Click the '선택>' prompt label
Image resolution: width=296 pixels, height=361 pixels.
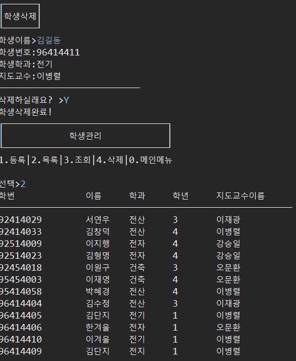tap(10, 184)
